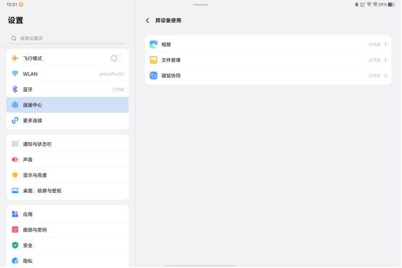Screen dimensions: 402x268
Task: Tap the Bluetooth icon in sidebar
Action: [x=15, y=90]
